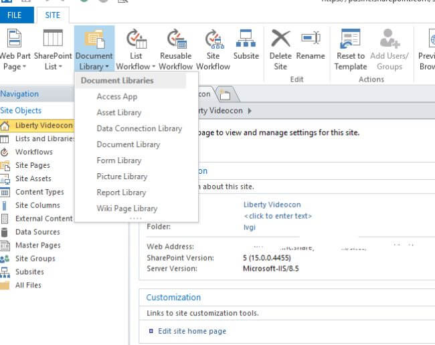Select Report Library menu entry

coord(121,193)
